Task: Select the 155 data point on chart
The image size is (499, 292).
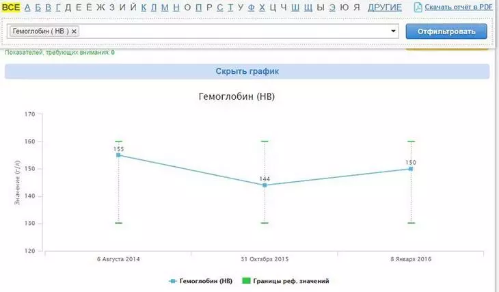Action: 118,155
